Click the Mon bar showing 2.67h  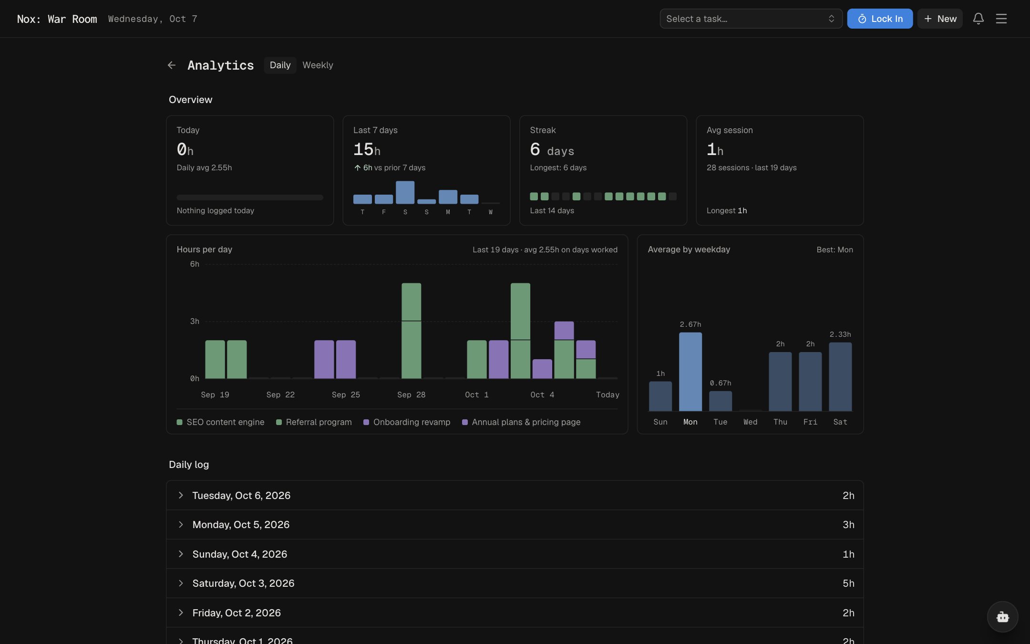coord(690,372)
